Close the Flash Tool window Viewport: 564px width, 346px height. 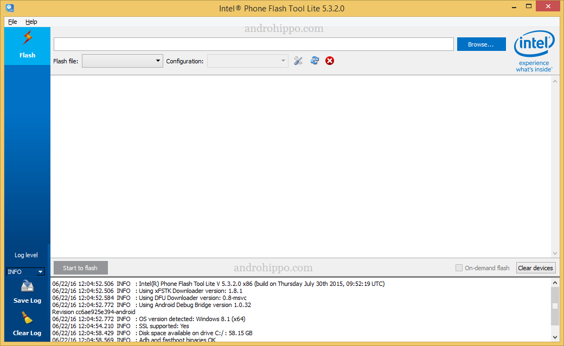click(x=548, y=6)
